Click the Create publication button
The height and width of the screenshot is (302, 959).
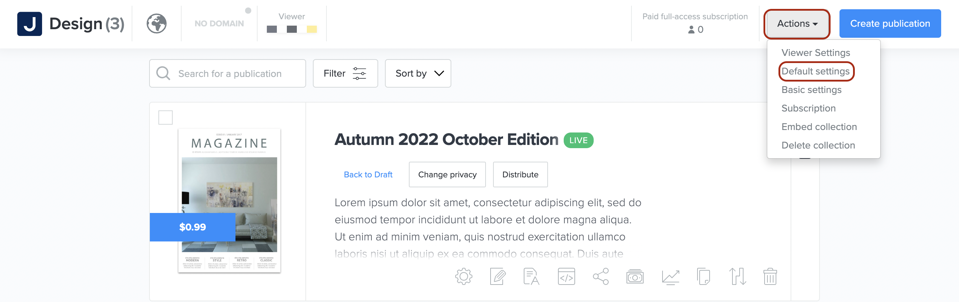[890, 24]
